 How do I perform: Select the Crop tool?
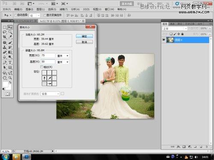point(5,37)
